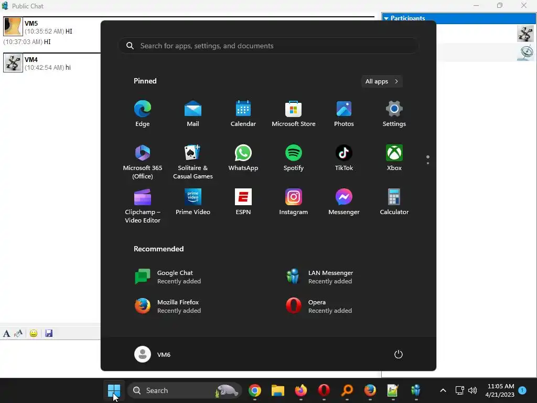
Task: Insert a smiley in Public Chat
Action: [x=34, y=333]
